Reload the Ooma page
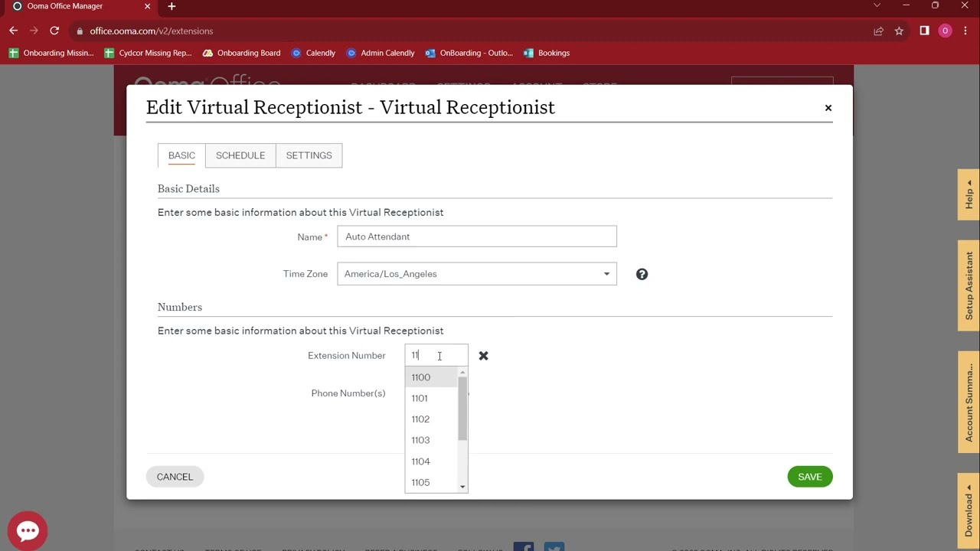This screenshot has height=551, width=980. tap(54, 31)
